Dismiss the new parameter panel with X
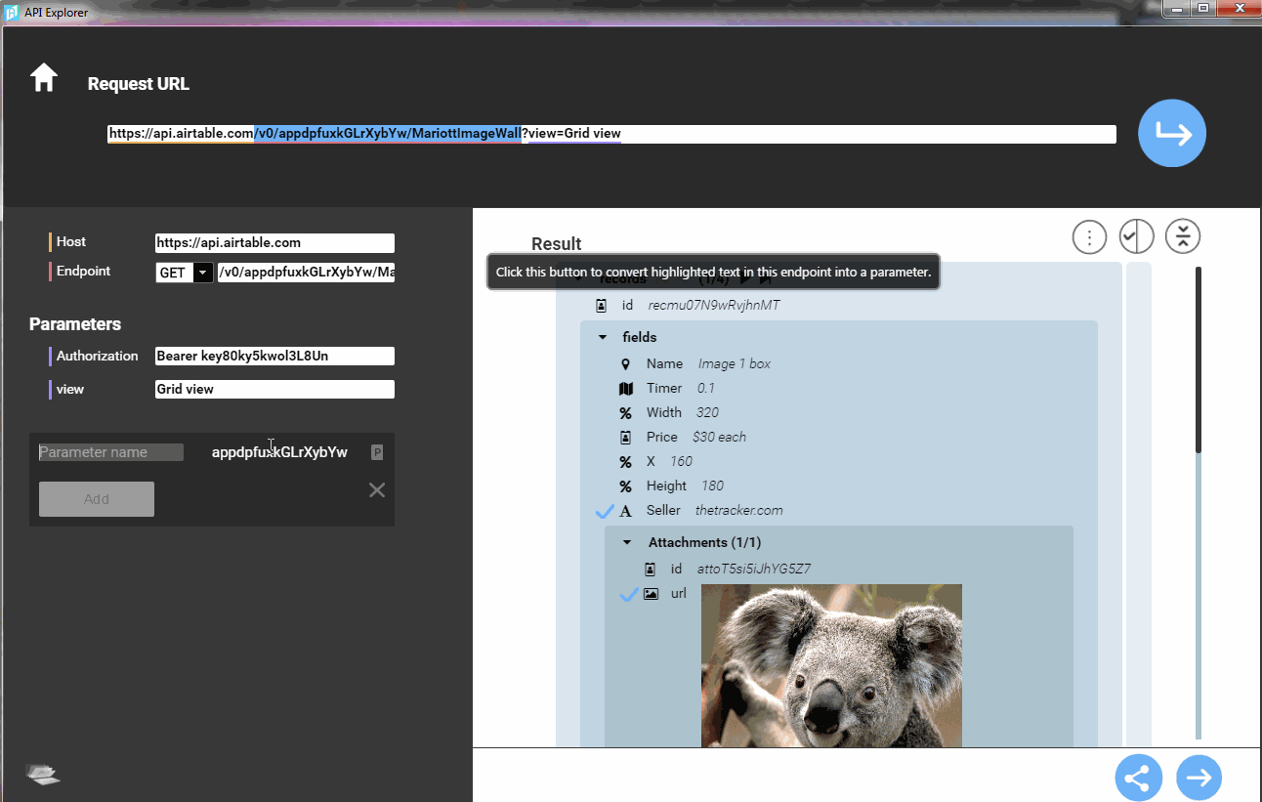1262x802 pixels. click(377, 490)
